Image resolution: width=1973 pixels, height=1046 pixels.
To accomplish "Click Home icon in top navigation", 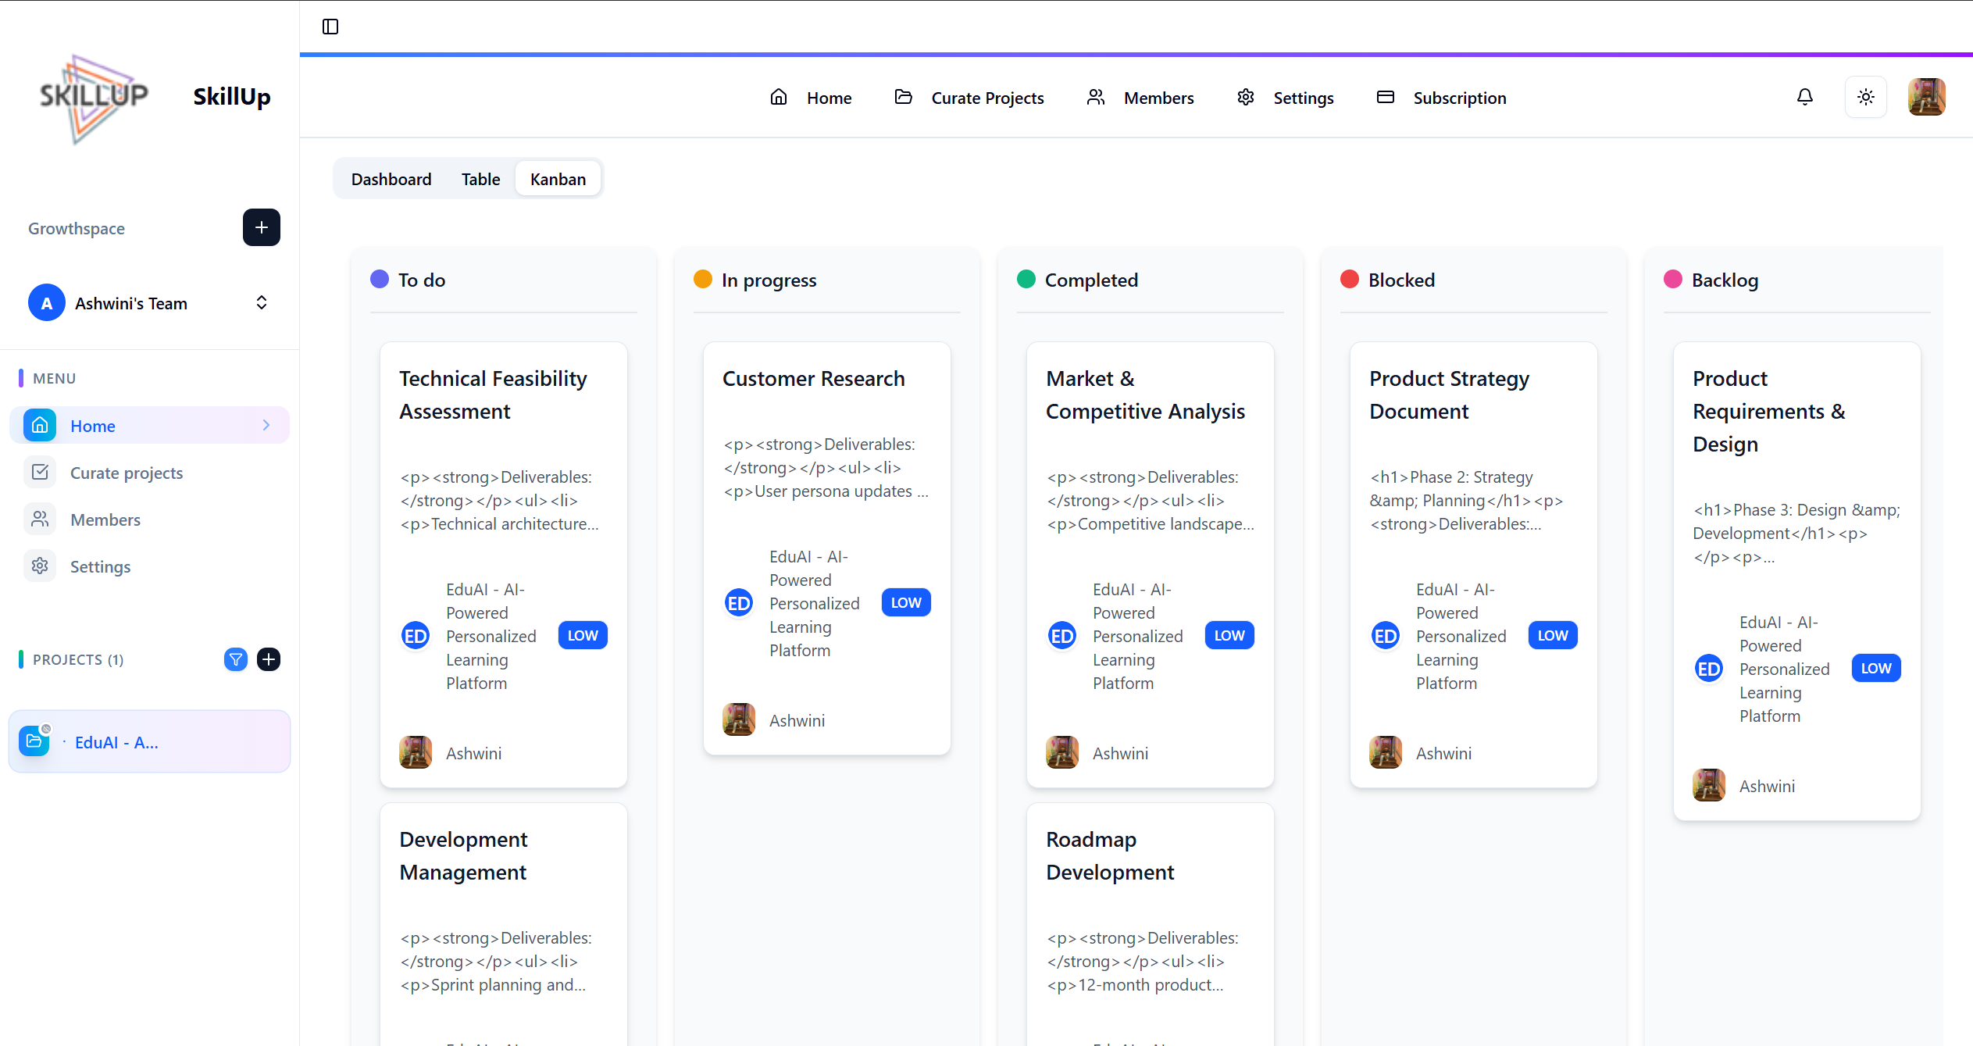I will tap(778, 97).
